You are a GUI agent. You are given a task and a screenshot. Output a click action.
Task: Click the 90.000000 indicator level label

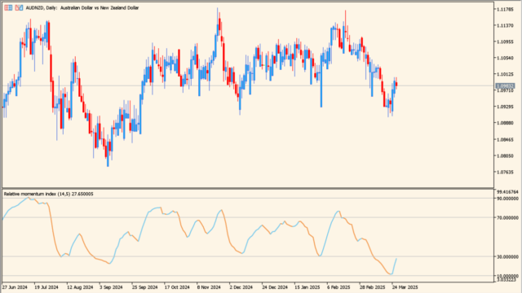(507, 199)
